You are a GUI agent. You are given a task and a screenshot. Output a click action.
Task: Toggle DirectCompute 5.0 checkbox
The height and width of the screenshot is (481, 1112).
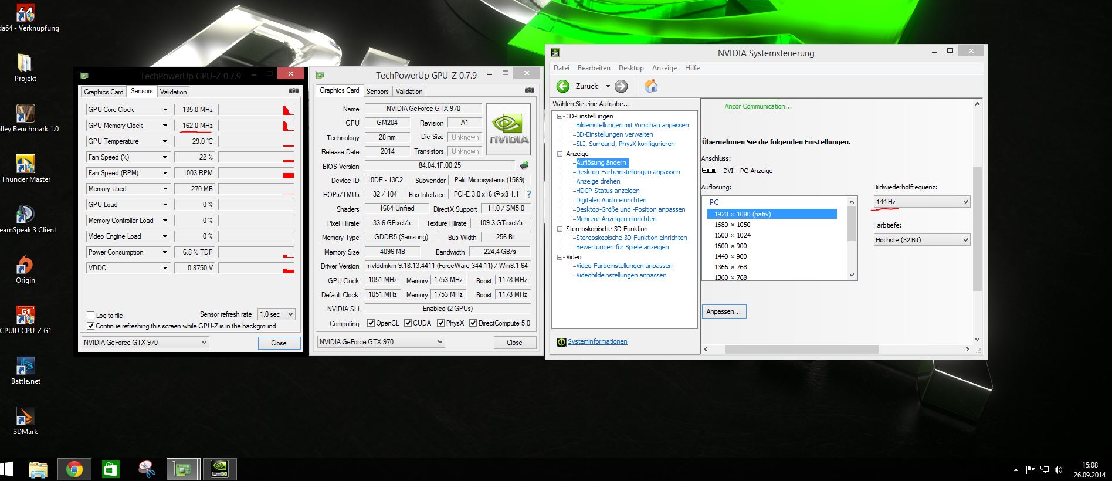tap(473, 323)
